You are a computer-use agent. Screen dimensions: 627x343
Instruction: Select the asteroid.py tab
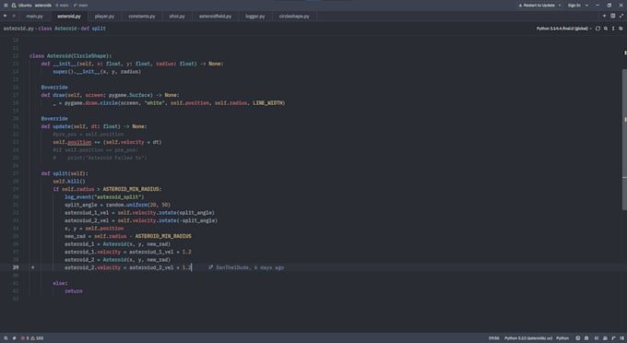coord(69,17)
